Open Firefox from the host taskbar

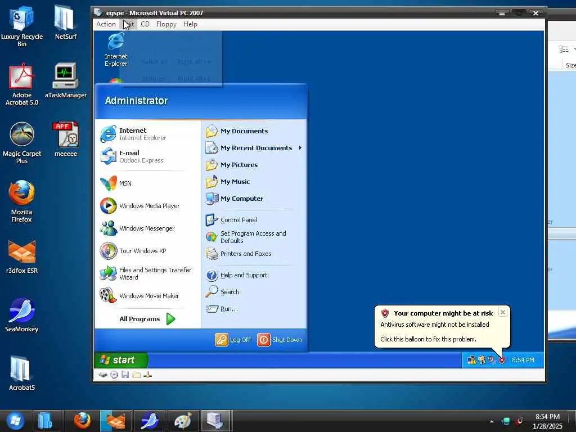(x=82, y=421)
